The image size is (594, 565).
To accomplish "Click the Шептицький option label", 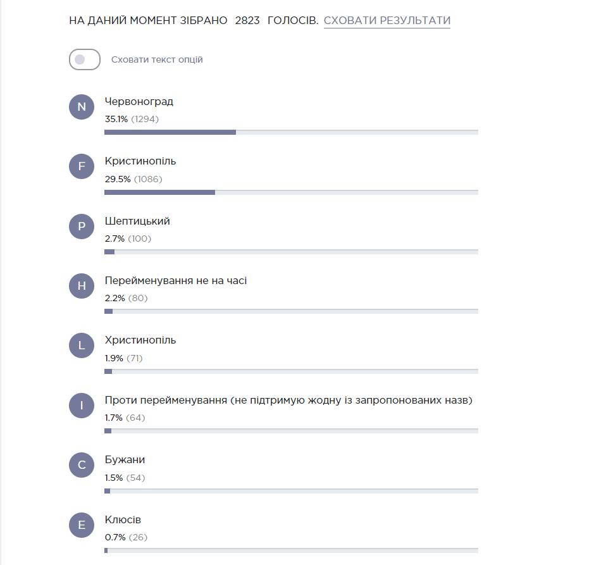I will (x=137, y=221).
